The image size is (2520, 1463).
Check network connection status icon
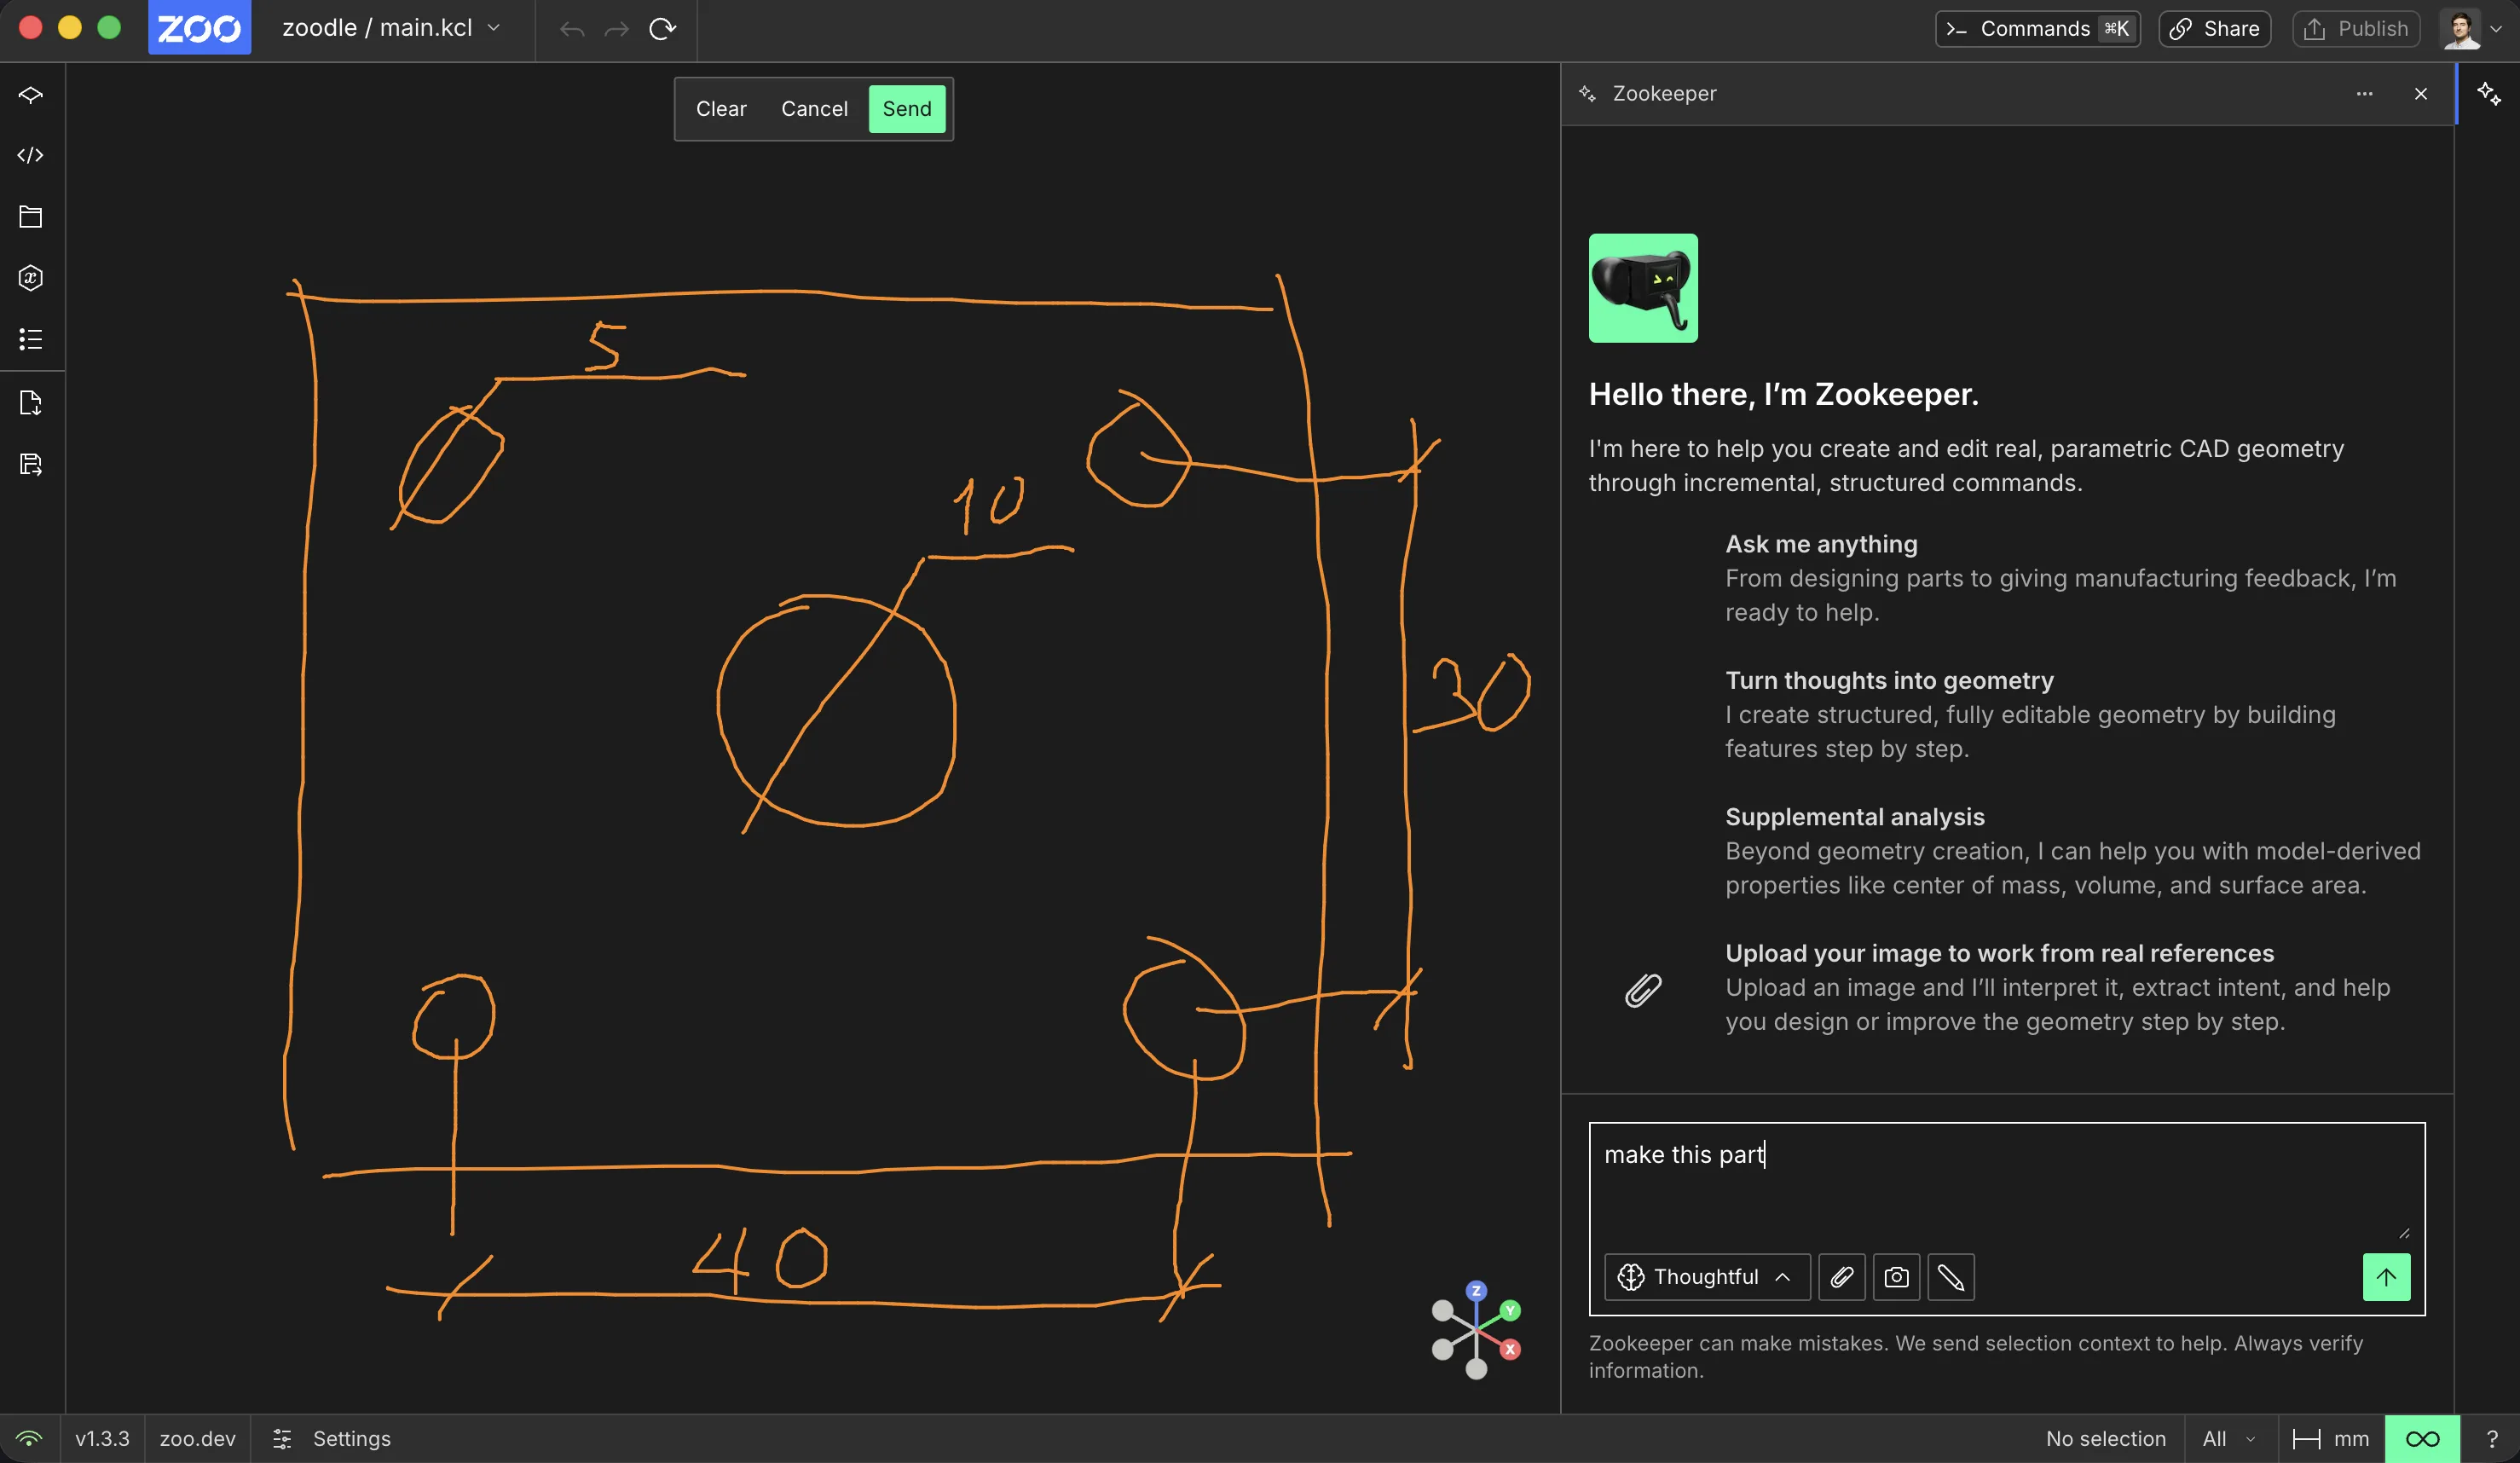(29, 1439)
